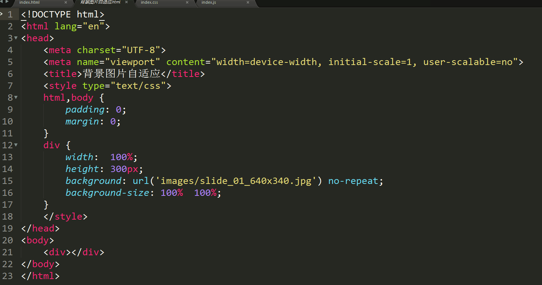This screenshot has width=542, height=285.
Task: Click the tab scroll left arrow
Action: pos(2,2)
